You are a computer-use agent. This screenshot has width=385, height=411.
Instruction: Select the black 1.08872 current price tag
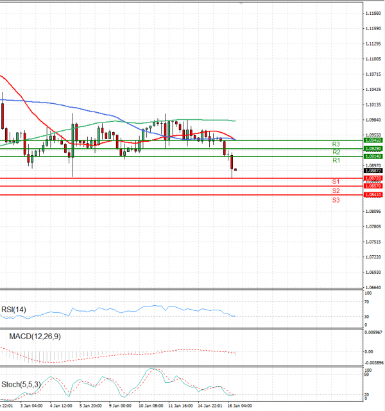pos(373,171)
